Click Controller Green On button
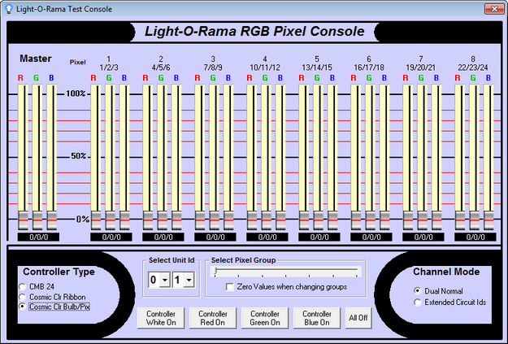 [265, 318]
